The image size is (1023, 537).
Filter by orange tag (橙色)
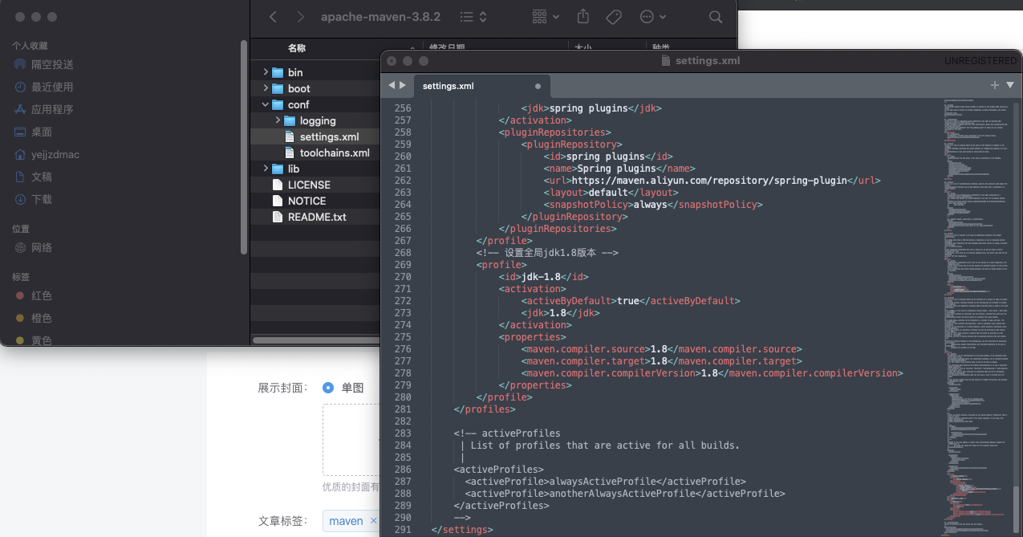click(x=42, y=318)
